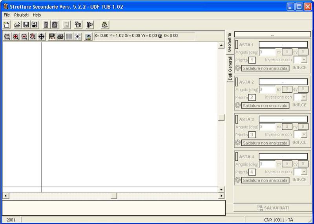Screen dimensions: 314x224
Task: Click the circular weld icon of ASTA 2
Action: point(238,105)
